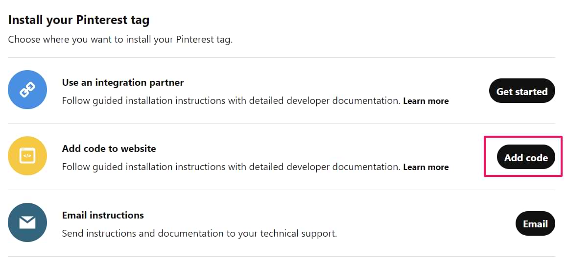
Task: Select the "Add code to website" title
Action: pyautogui.click(x=109, y=148)
